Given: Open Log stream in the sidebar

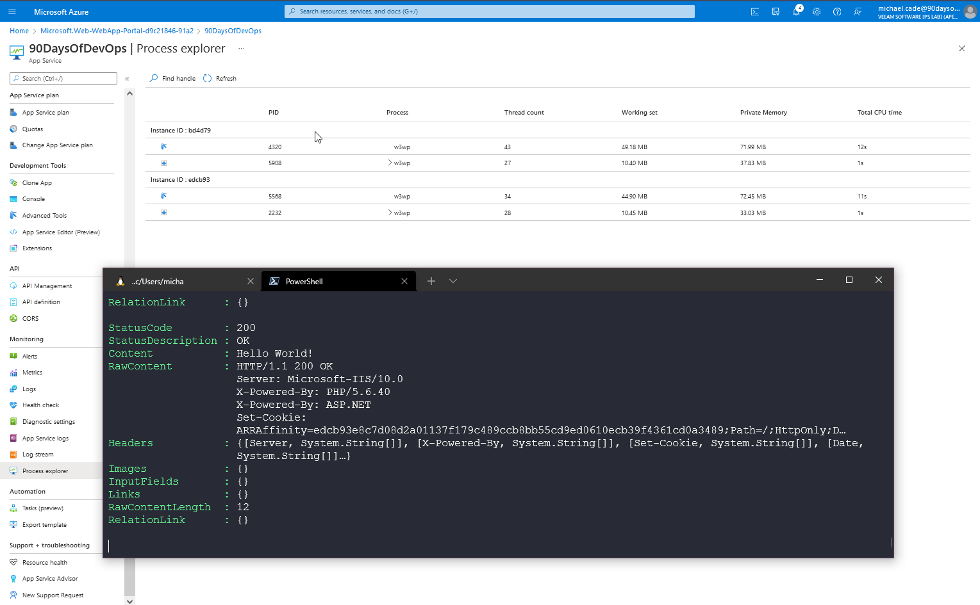Looking at the screenshot, I should point(38,455).
